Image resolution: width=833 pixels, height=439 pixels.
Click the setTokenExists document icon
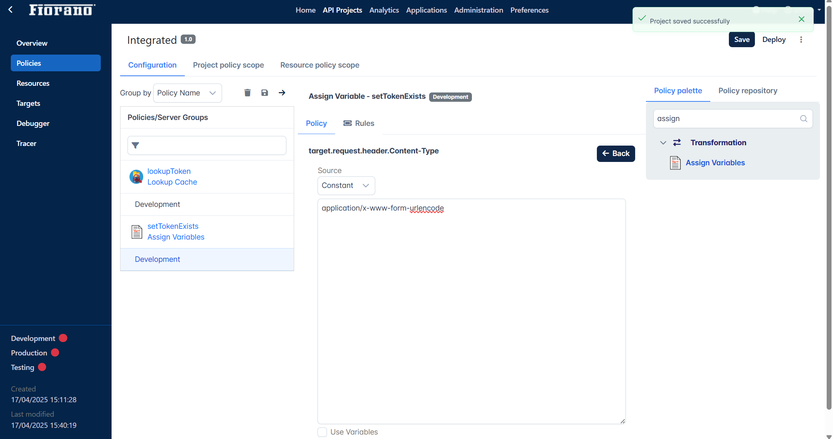tap(137, 232)
